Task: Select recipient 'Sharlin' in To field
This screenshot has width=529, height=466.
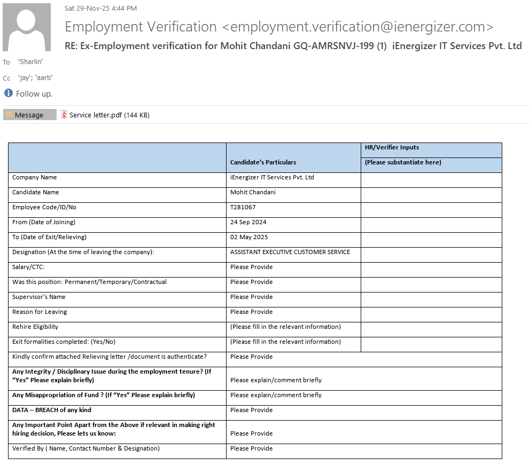Action: tap(30, 61)
